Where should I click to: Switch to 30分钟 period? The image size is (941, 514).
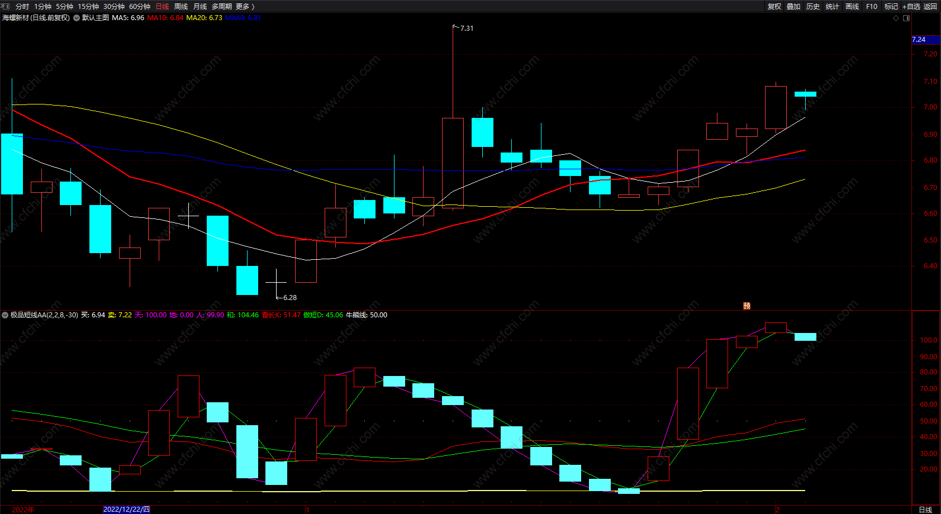tap(114, 7)
